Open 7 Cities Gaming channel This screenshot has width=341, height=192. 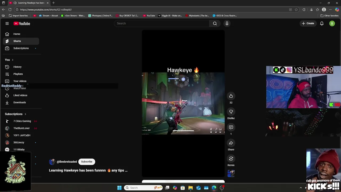[21, 121]
